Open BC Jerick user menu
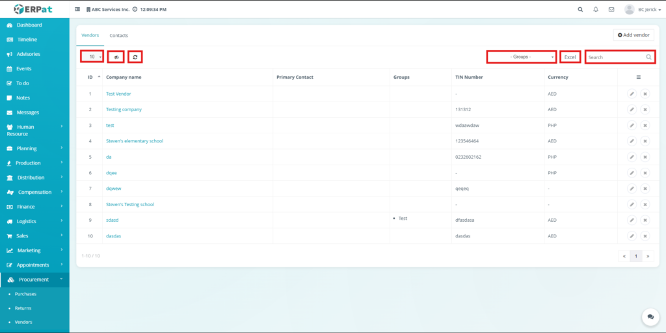The height and width of the screenshot is (333, 666). pos(643,9)
